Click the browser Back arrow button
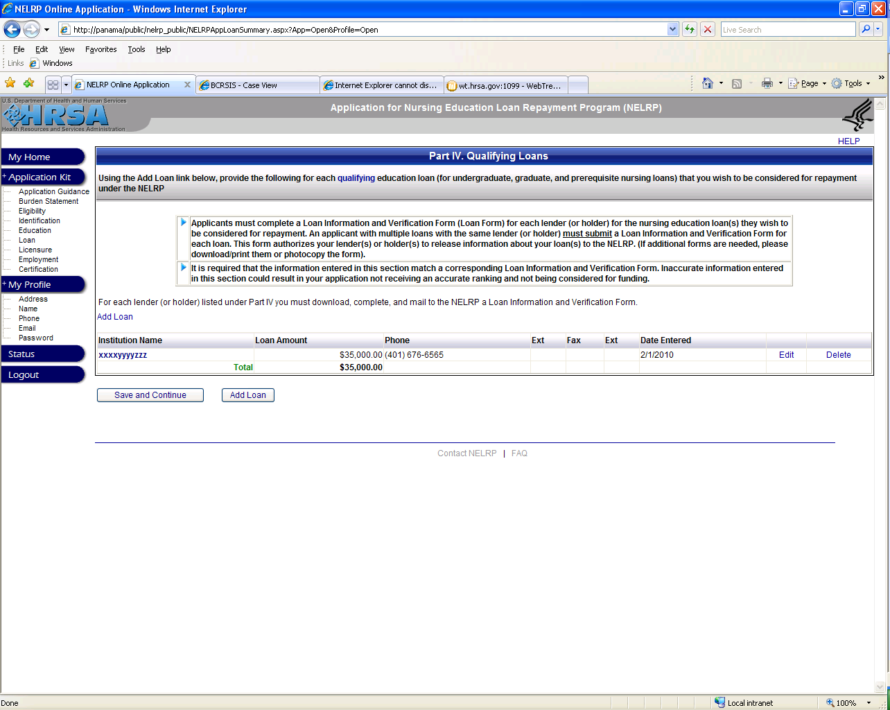The height and width of the screenshot is (710, 890). 12,29
